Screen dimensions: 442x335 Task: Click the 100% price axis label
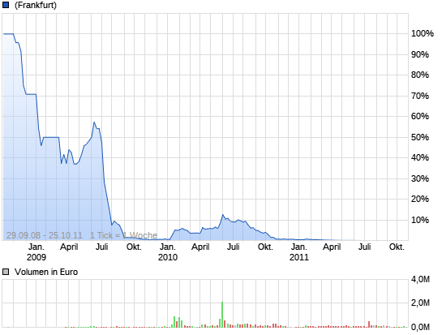click(422, 33)
